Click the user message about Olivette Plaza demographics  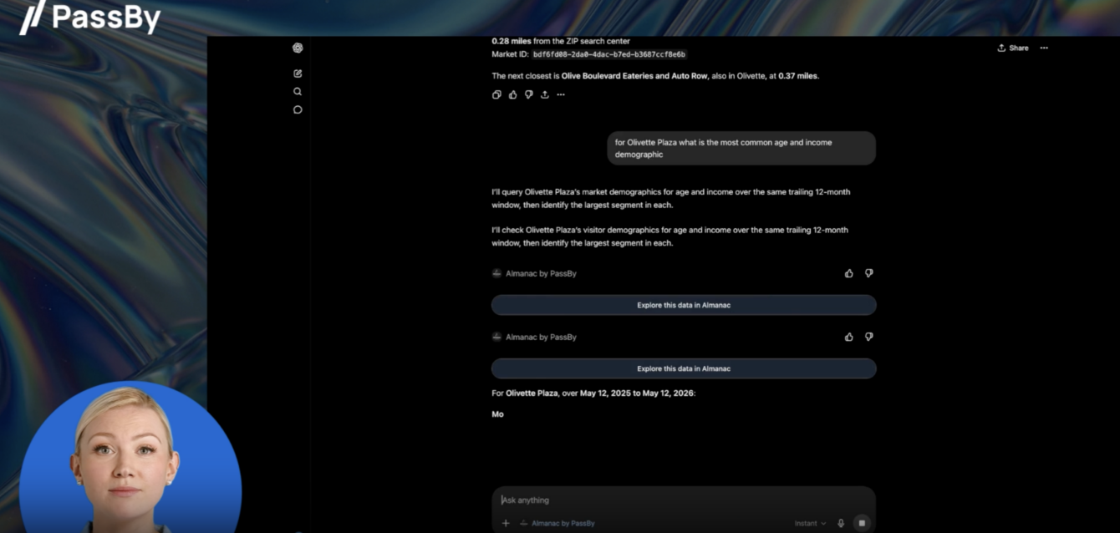(741, 148)
